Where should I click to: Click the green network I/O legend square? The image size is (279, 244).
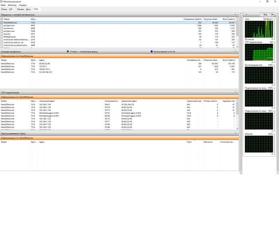pyautogui.click(x=68, y=51)
